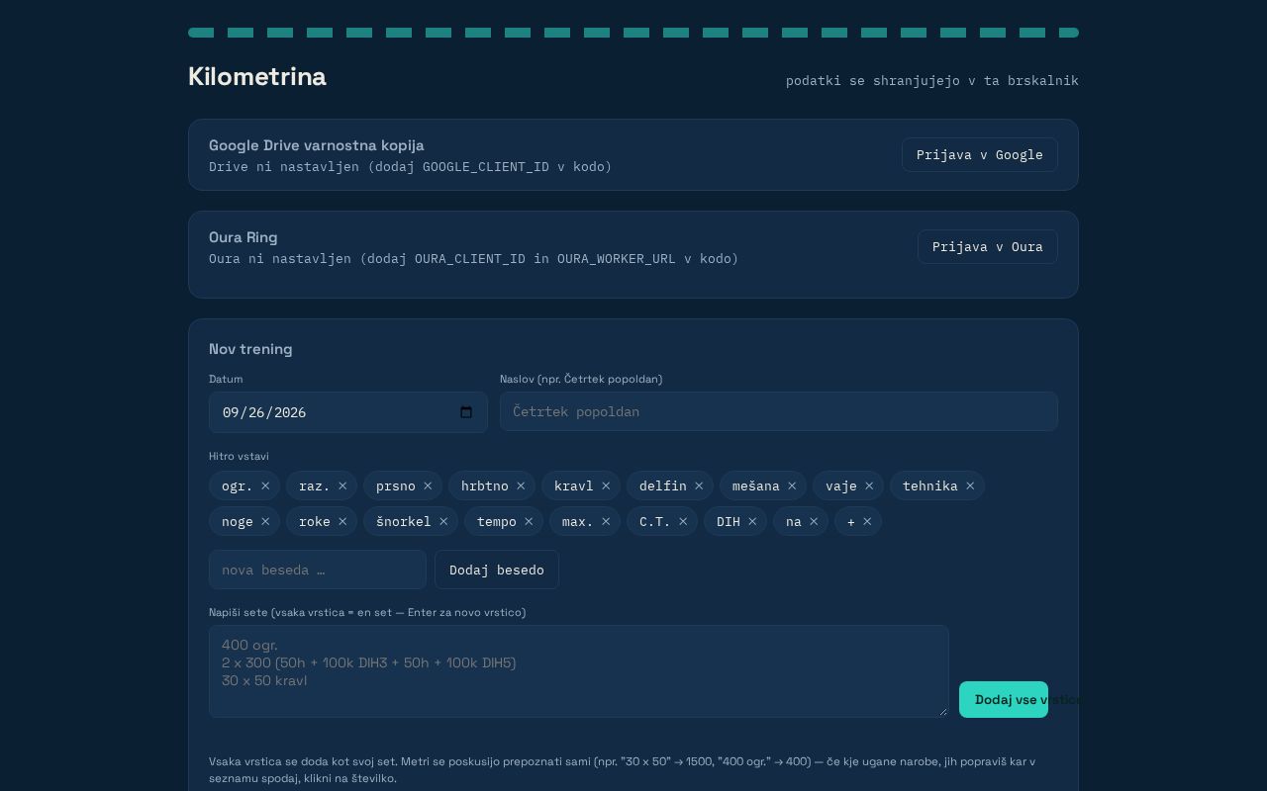Image resolution: width=1267 pixels, height=791 pixels.
Task: Delete the "tehnika" quick word
Action: pos(970,485)
